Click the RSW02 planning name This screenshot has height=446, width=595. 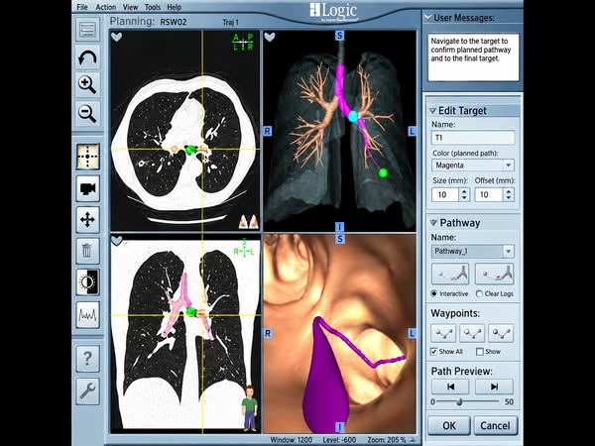(173, 22)
